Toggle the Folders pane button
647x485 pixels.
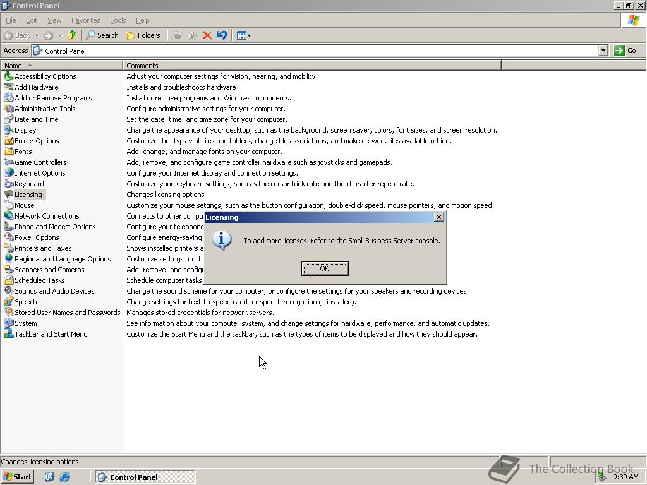coord(143,35)
